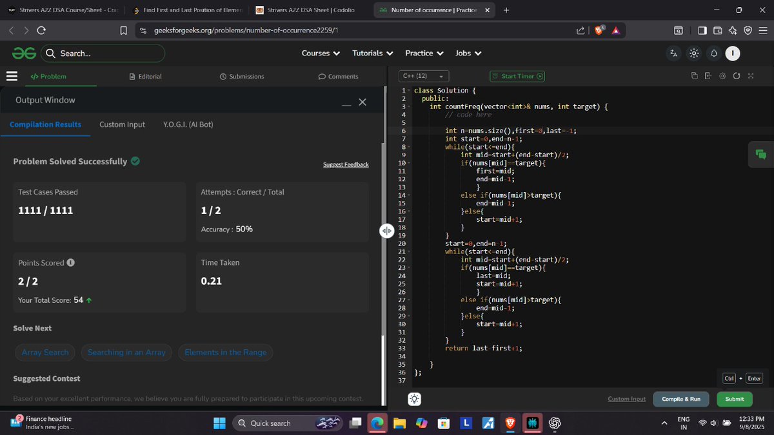Open the editor brightness bulb icon
Viewport: 774px width, 435px height.
point(413,399)
